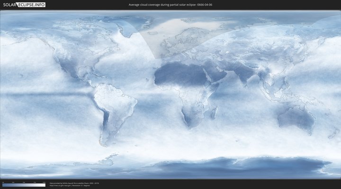
Task: Click the 100% label on the color legend
Action: (44, 182)
